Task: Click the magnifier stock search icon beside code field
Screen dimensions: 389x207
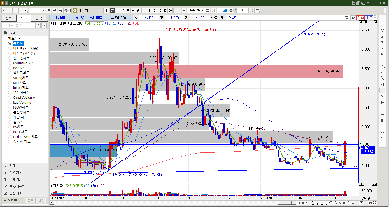Action: point(49,10)
